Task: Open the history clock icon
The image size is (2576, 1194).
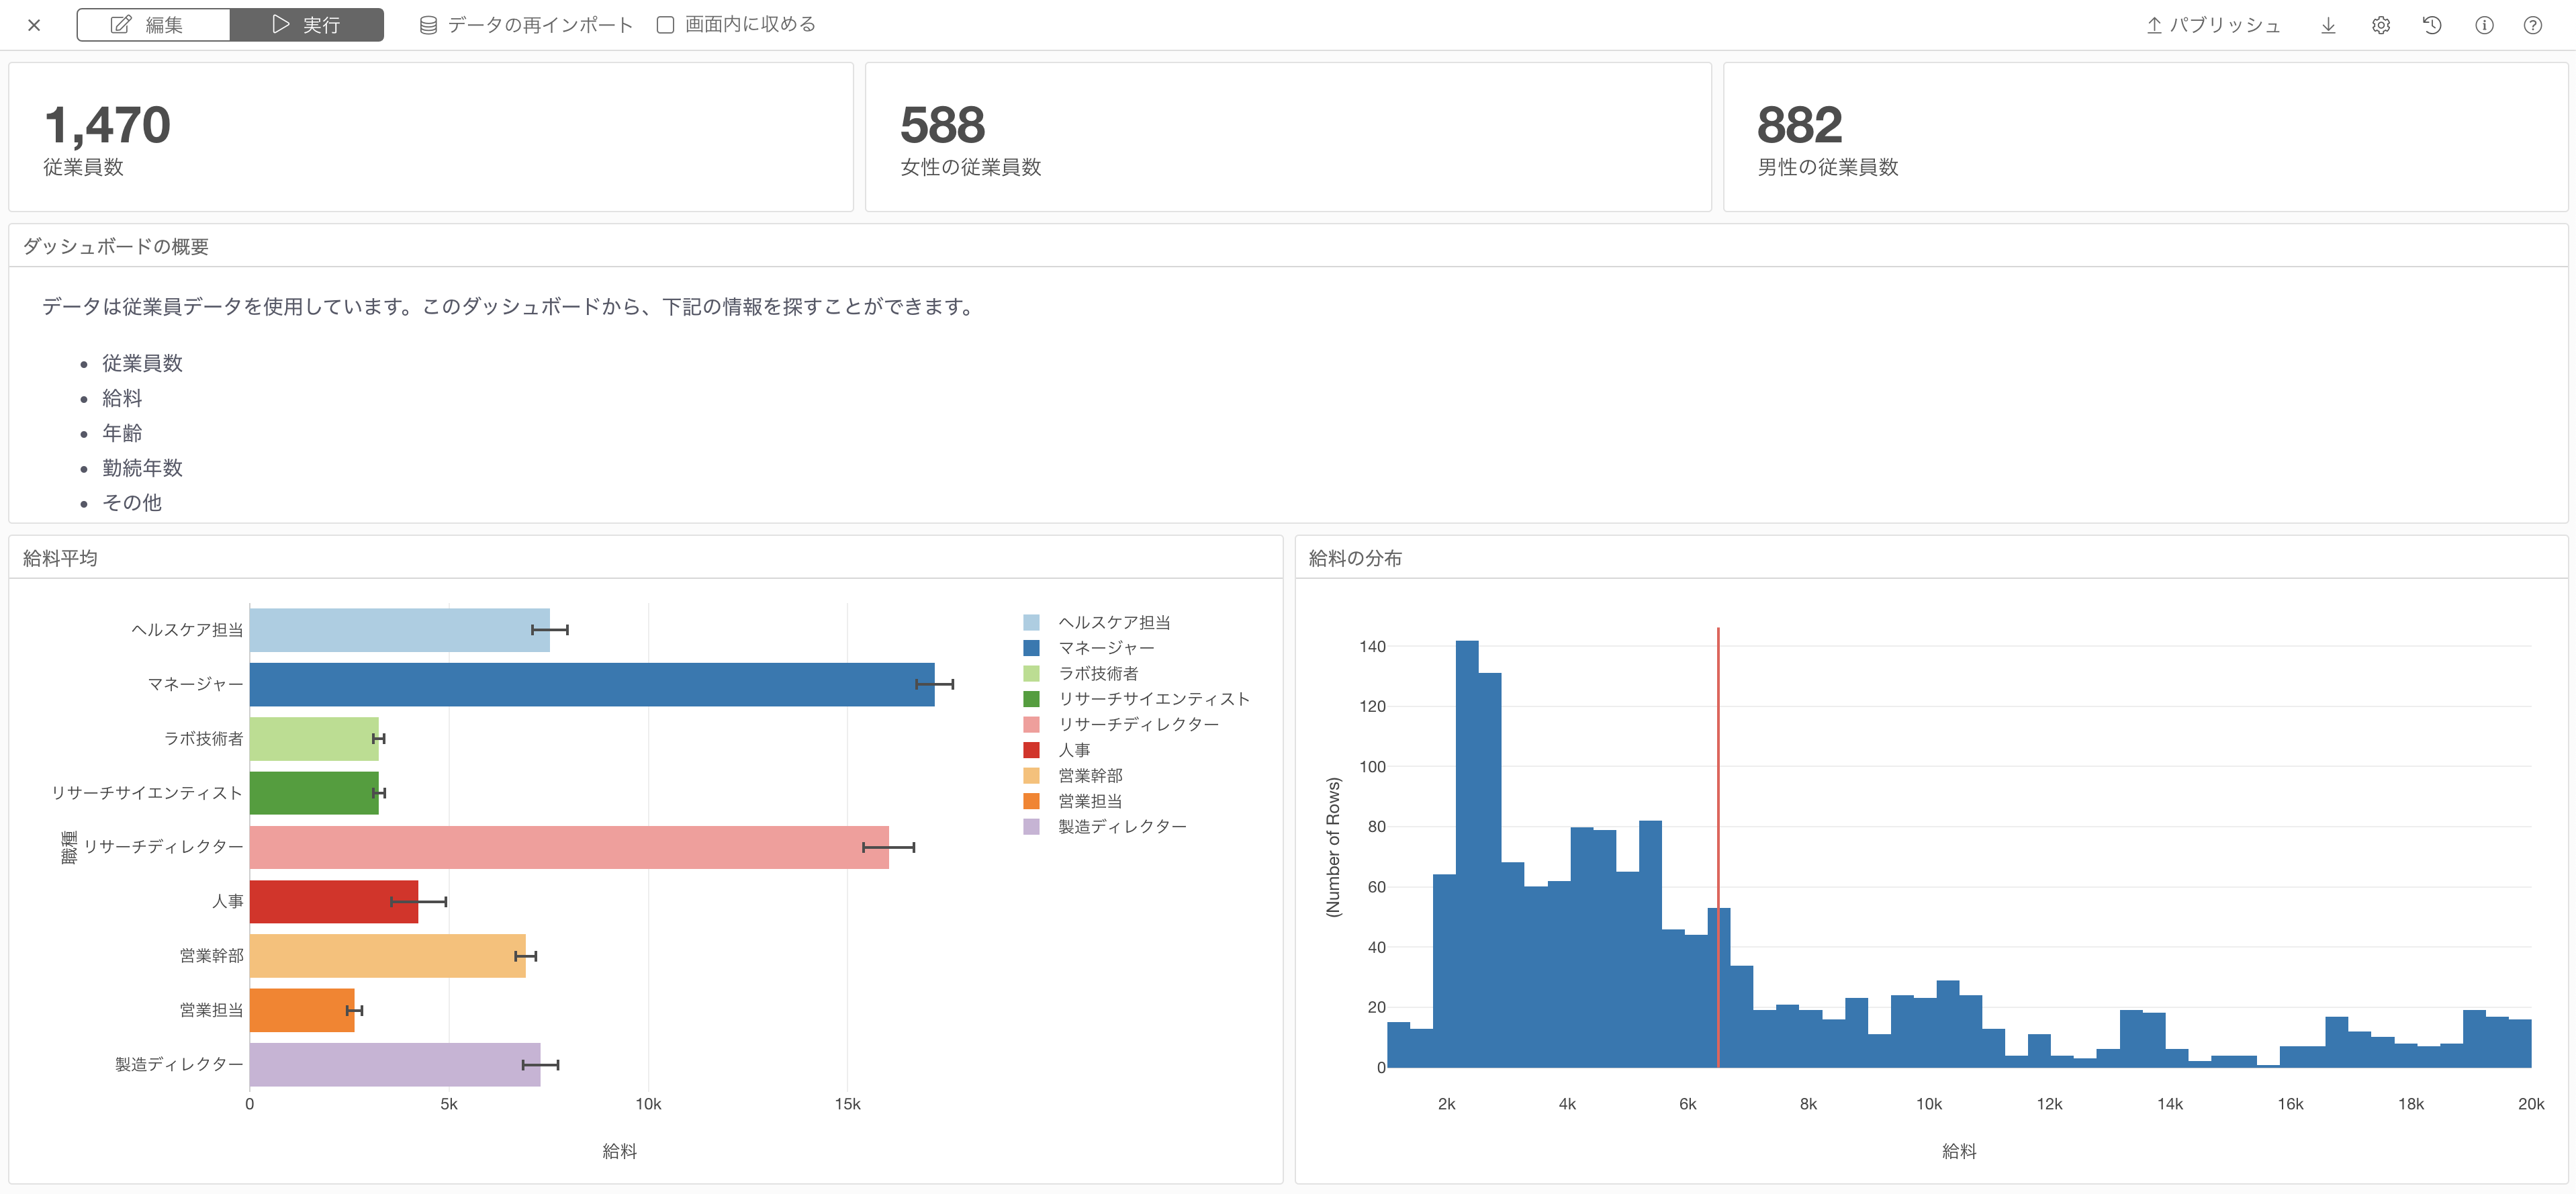Action: pyautogui.click(x=2432, y=25)
